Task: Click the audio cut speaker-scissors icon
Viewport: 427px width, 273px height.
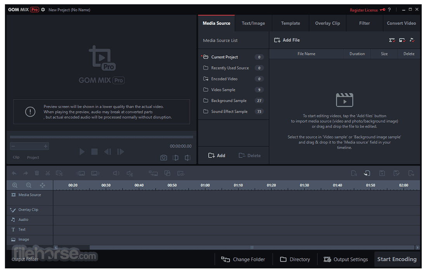Action: pyautogui.click(x=130, y=173)
